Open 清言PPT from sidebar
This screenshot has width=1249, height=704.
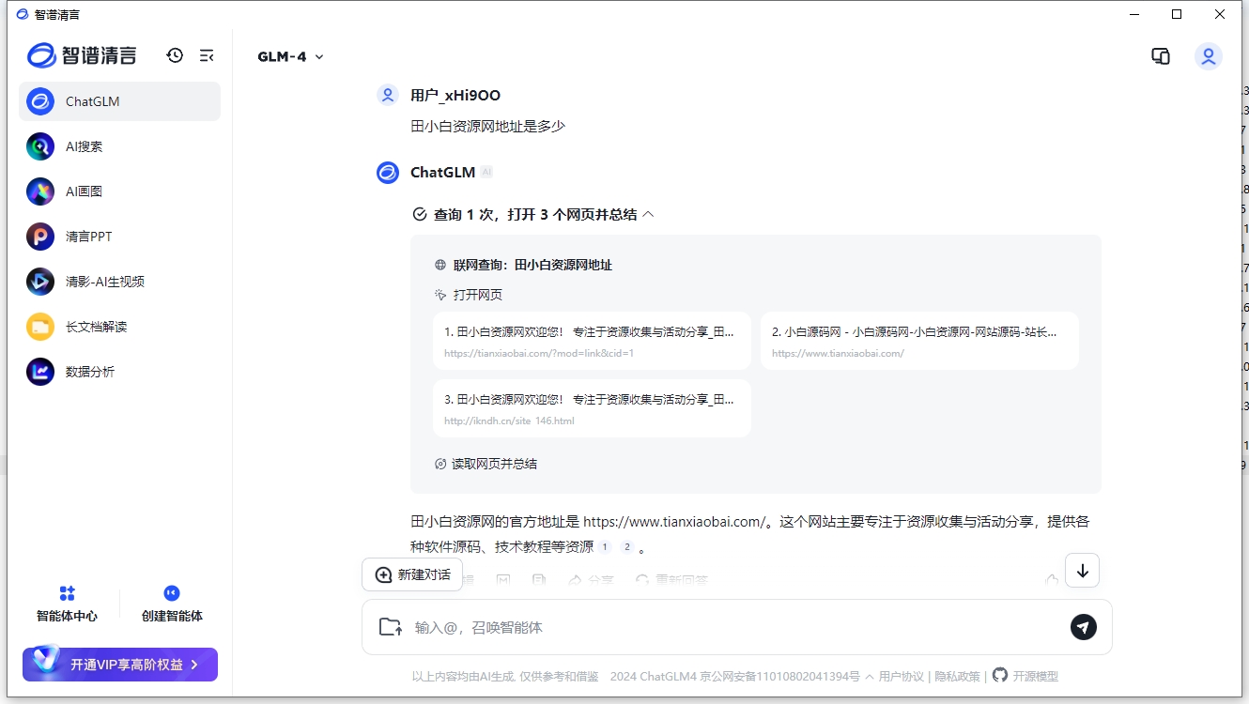pyautogui.click(x=119, y=237)
